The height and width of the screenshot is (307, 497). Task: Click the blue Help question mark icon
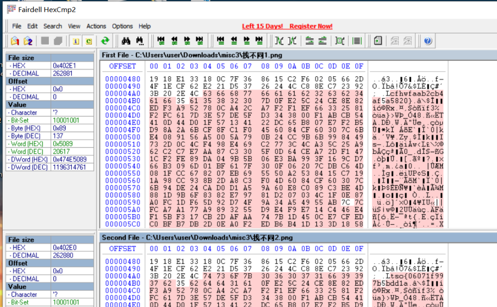pyautogui.click(x=428, y=41)
